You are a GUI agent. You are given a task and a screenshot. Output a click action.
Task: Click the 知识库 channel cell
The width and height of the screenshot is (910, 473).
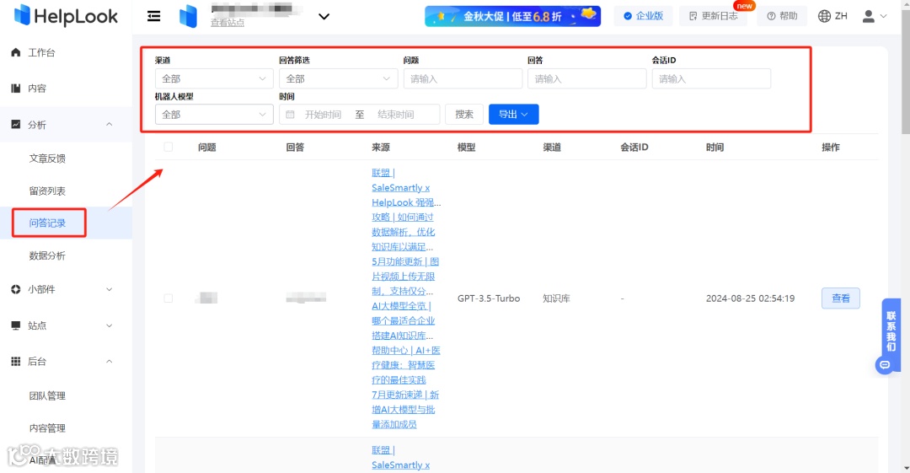pyautogui.click(x=556, y=298)
